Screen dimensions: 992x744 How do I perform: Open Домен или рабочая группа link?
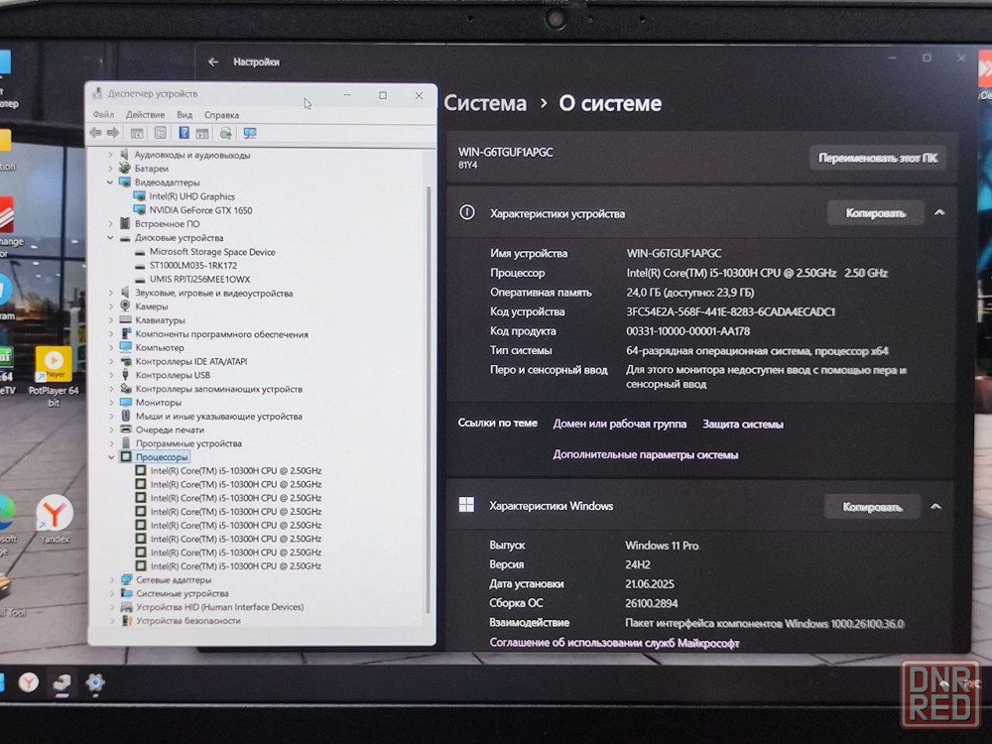(x=619, y=424)
